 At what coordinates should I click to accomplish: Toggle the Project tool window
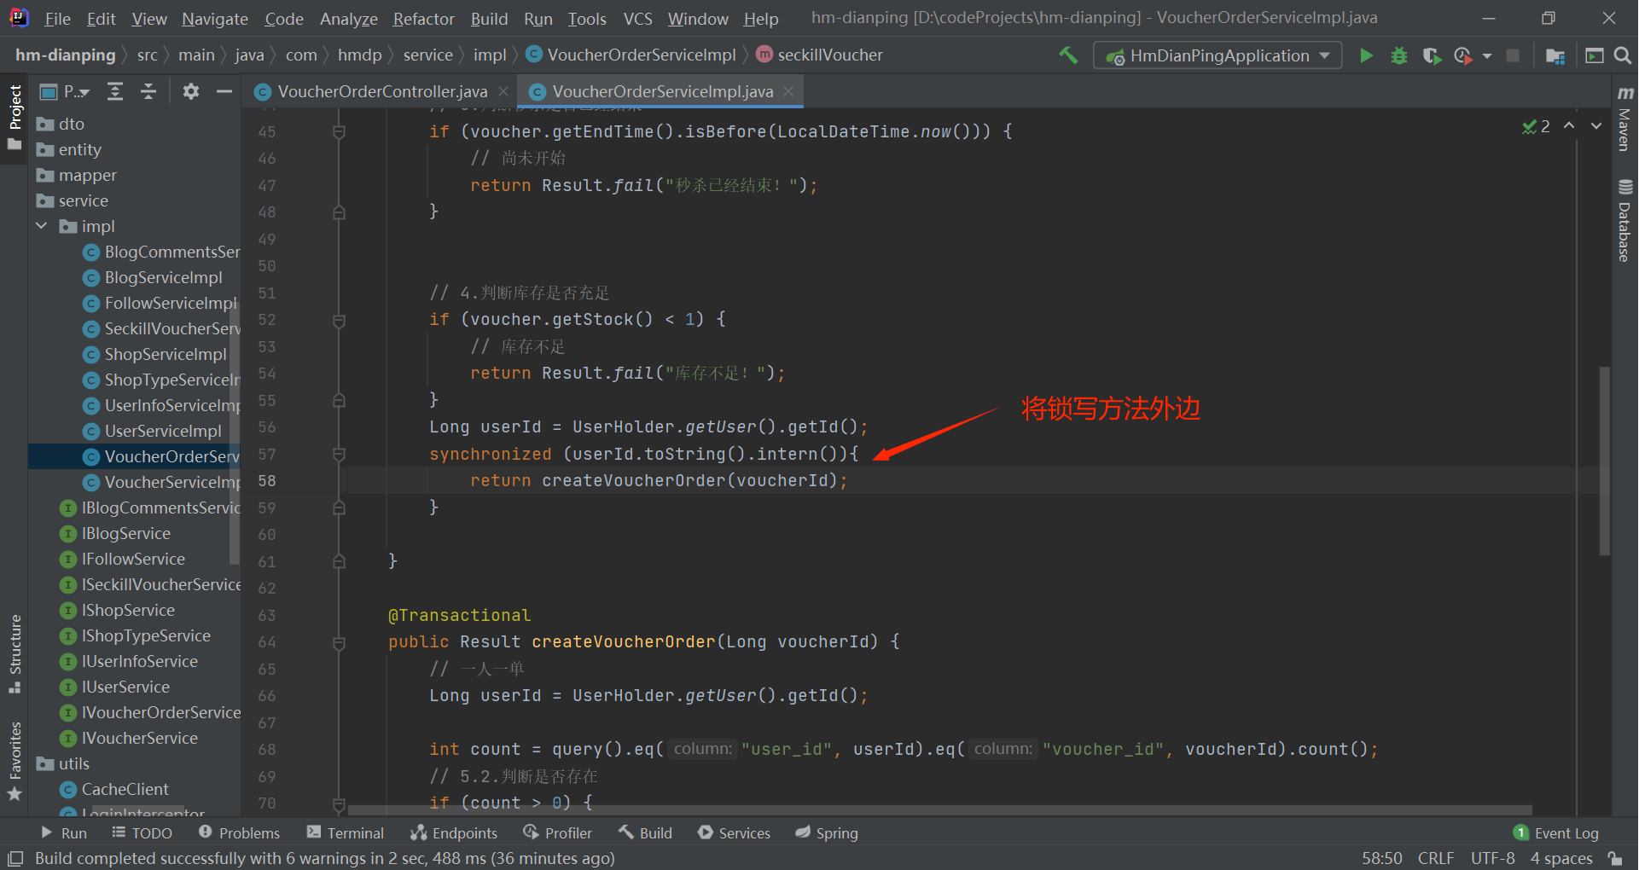(15, 117)
